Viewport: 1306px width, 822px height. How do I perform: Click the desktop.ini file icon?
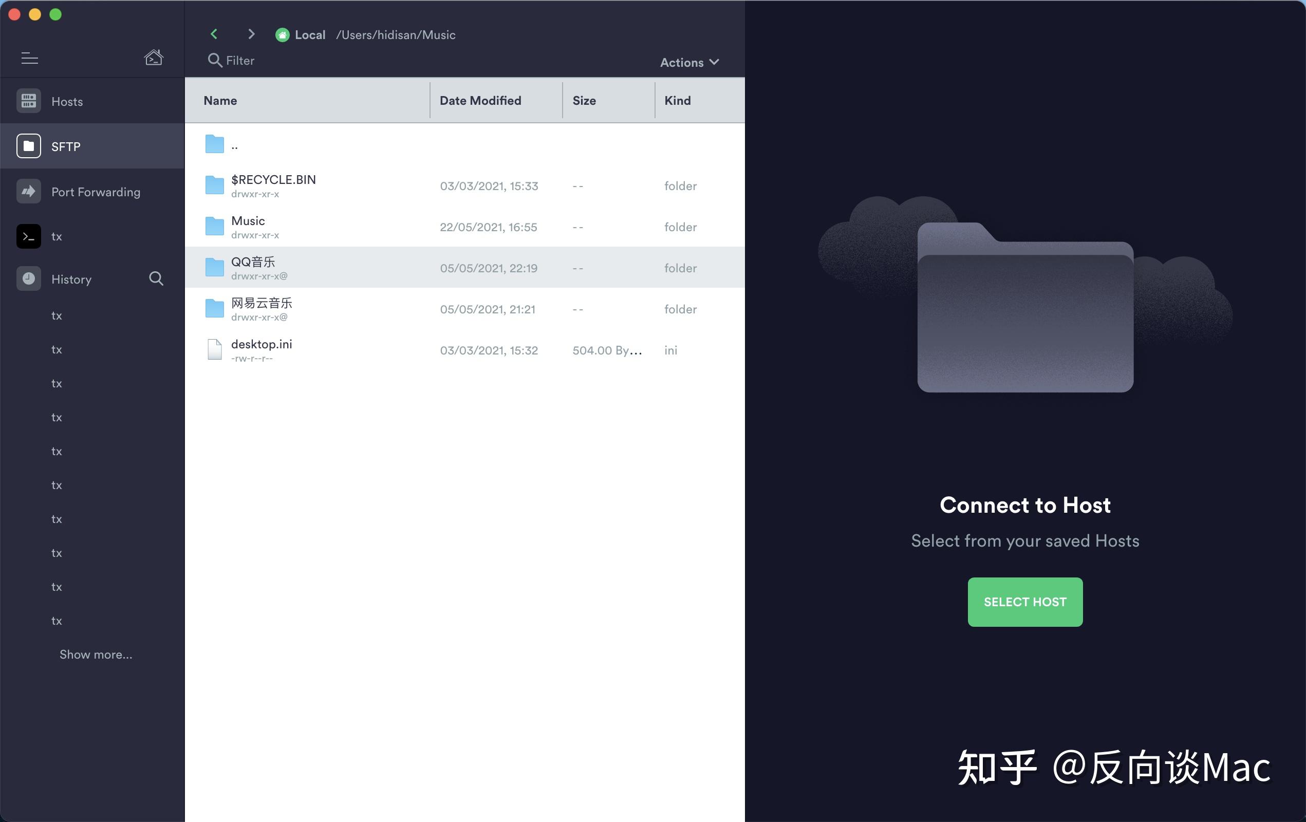215,350
